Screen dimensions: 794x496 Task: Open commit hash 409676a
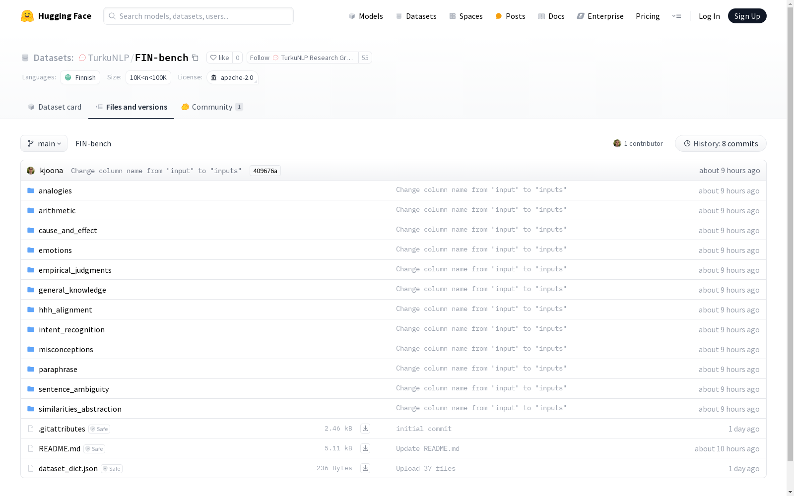pyautogui.click(x=265, y=171)
